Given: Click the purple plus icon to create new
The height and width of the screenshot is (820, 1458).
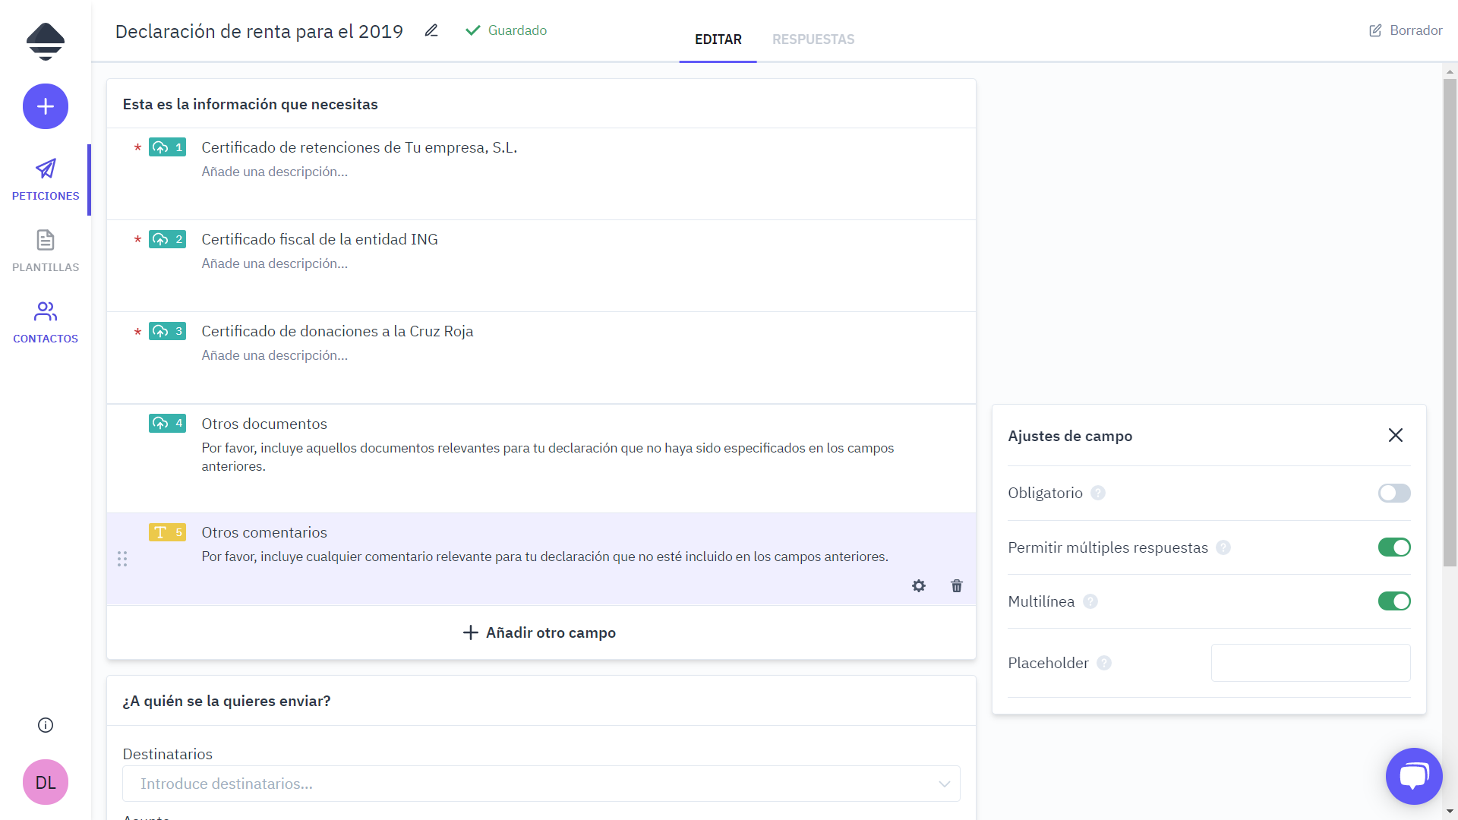Looking at the screenshot, I should tap(45, 106).
